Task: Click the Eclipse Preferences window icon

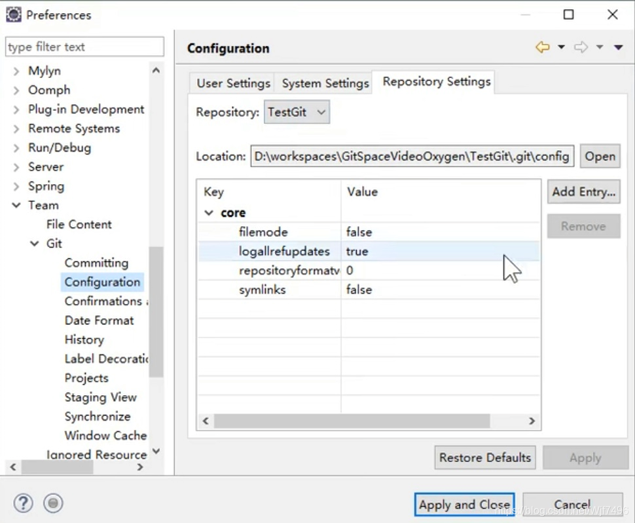Action: click(13, 14)
